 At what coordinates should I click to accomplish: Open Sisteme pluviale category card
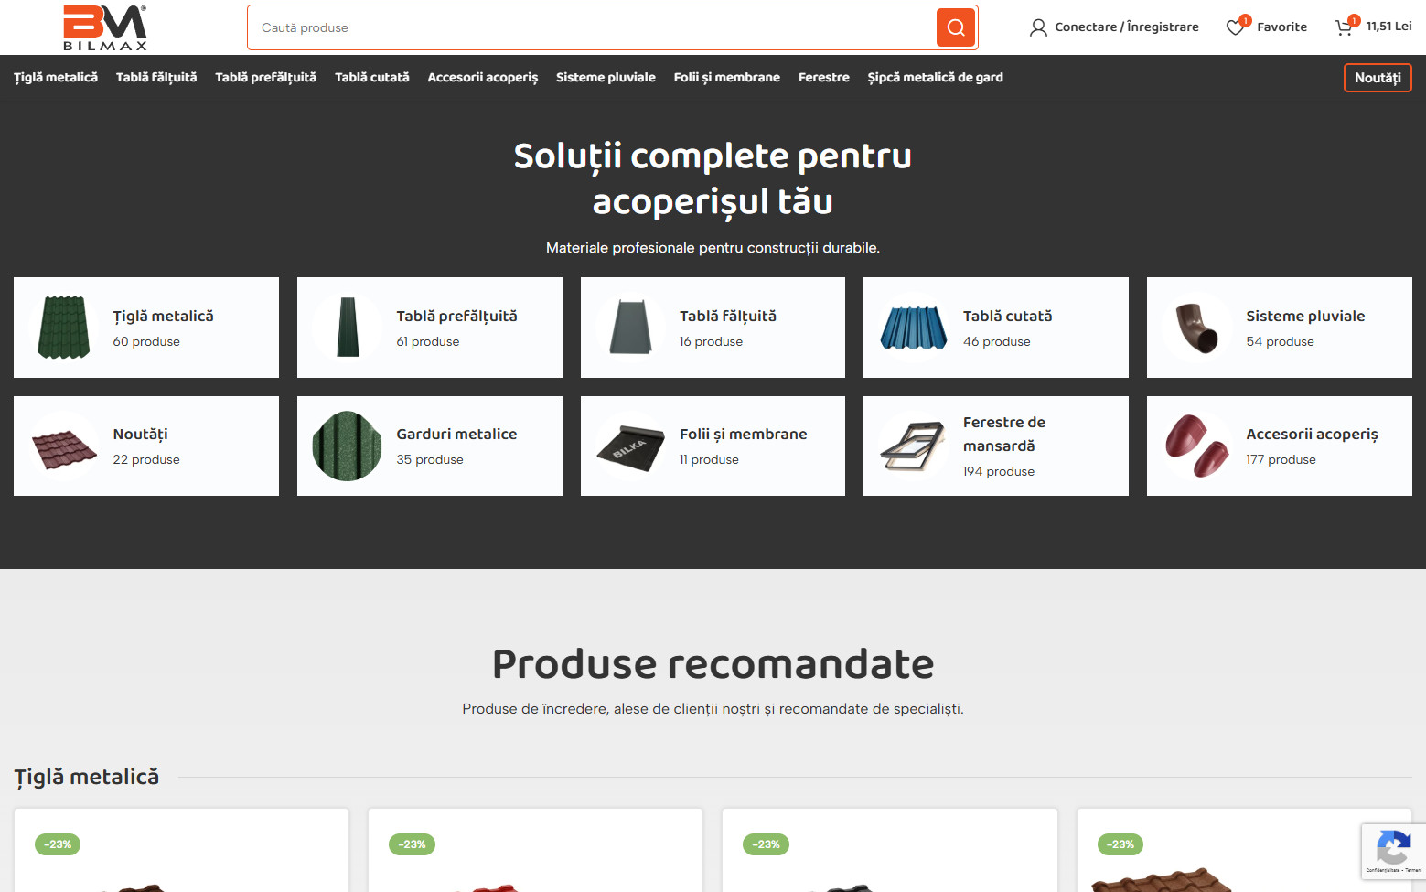pos(1279,328)
